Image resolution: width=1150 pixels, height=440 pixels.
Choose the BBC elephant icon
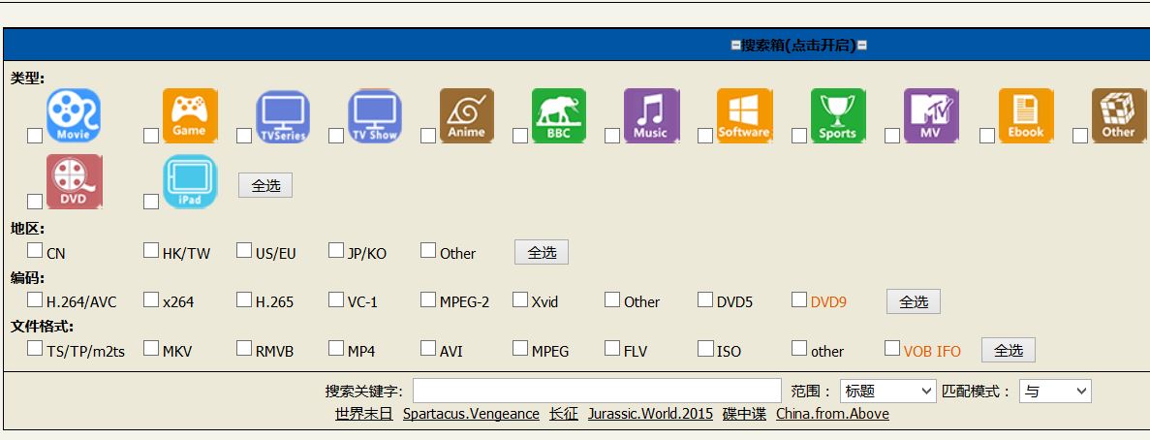tap(559, 115)
